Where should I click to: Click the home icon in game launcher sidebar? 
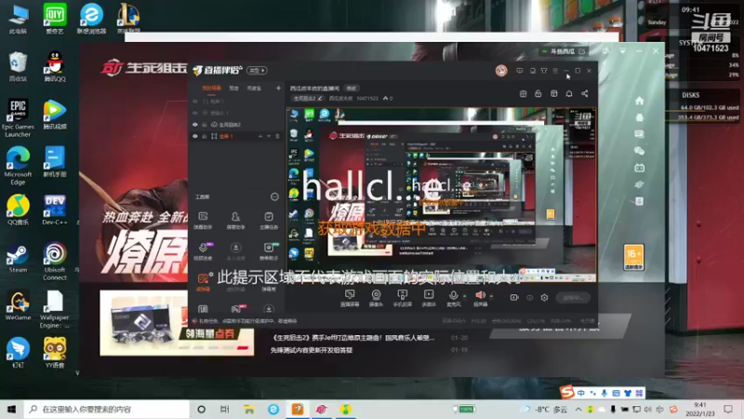pos(639,101)
